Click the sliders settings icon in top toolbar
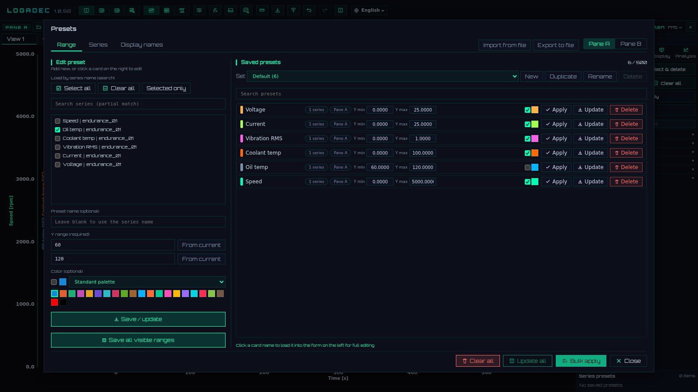Image resolution: width=698 pixels, height=392 pixels. (199, 10)
